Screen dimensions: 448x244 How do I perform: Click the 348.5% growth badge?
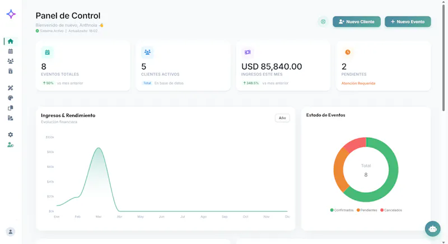[x=251, y=83]
